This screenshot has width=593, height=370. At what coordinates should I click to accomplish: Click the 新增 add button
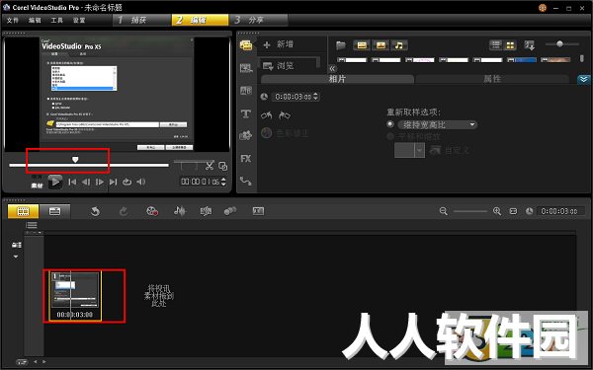(279, 44)
